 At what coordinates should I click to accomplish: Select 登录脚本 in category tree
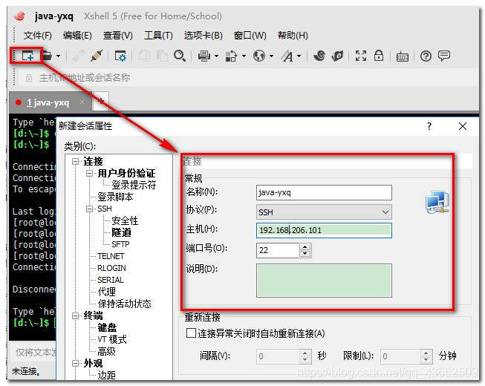pyautogui.click(x=115, y=197)
